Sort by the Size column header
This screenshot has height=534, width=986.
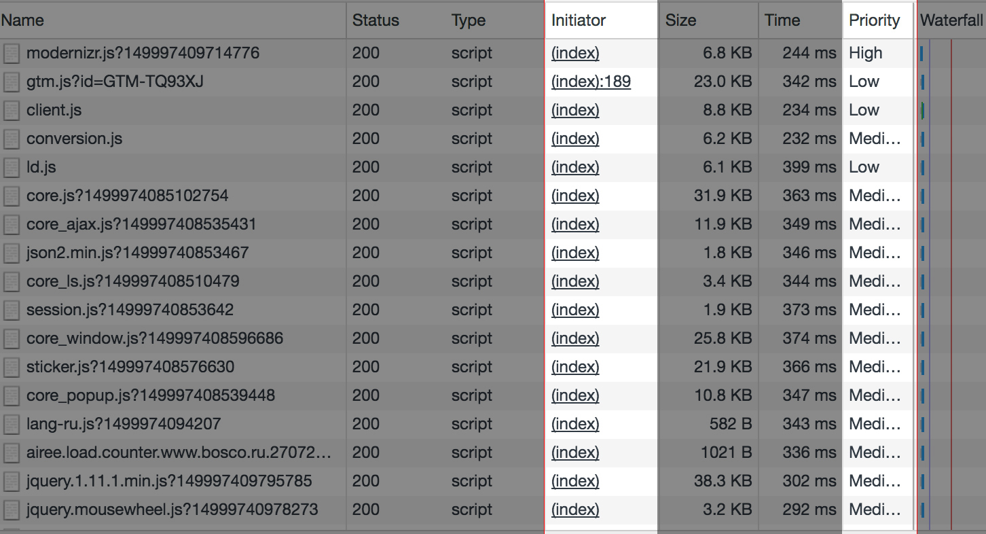(x=708, y=20)
